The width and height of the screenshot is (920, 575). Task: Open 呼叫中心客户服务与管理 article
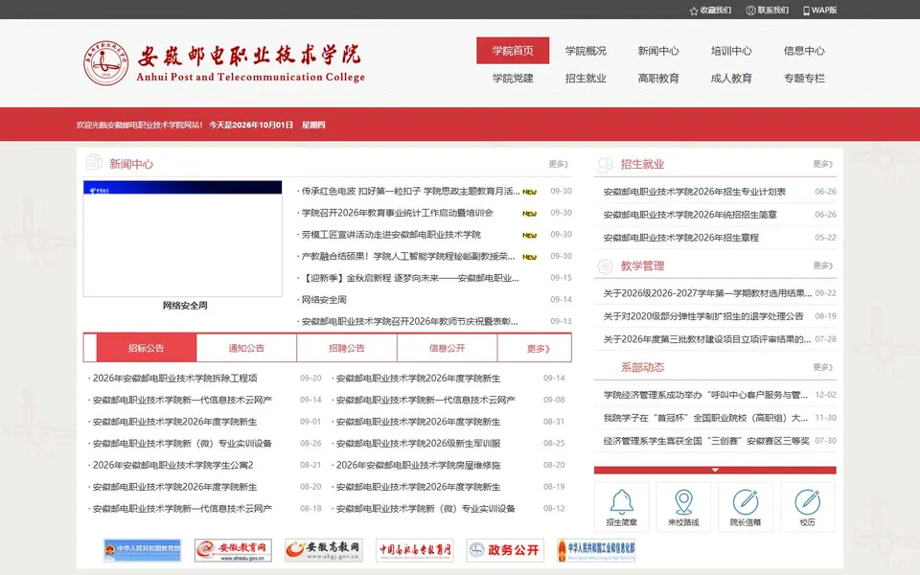click(x=705, y=395)
